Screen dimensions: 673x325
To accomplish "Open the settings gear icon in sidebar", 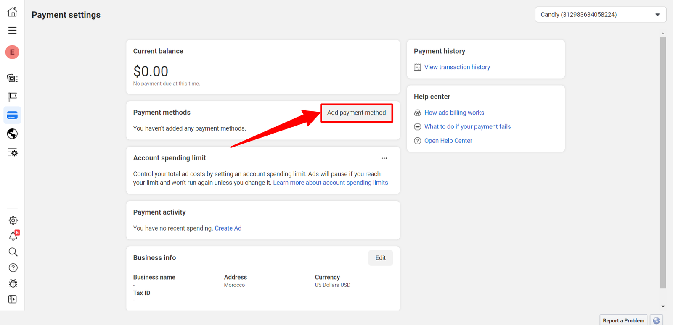I will point(13,220).
